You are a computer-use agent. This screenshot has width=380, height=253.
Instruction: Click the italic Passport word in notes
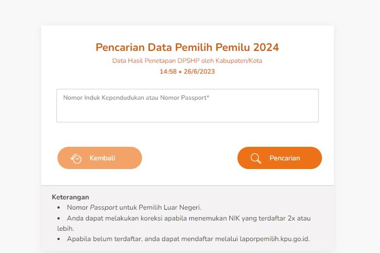(103, 208)
